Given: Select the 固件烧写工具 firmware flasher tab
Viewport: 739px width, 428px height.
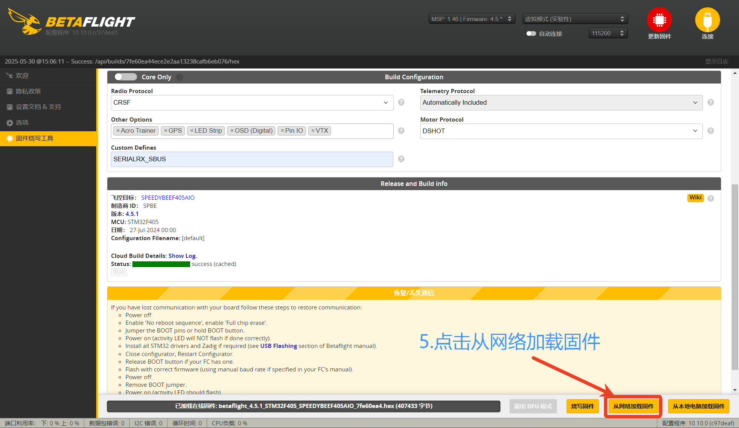Looking at the screenshot, I should [48, 139].
